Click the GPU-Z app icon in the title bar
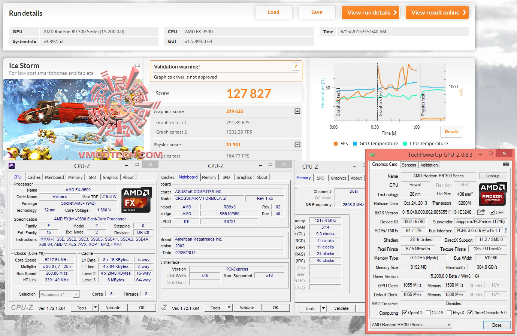 click(372, 155)
